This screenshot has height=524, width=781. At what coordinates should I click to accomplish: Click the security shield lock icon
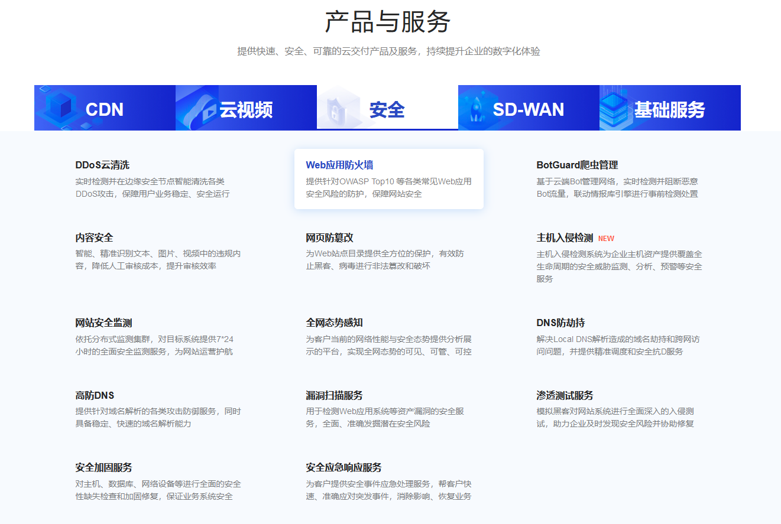339,108
